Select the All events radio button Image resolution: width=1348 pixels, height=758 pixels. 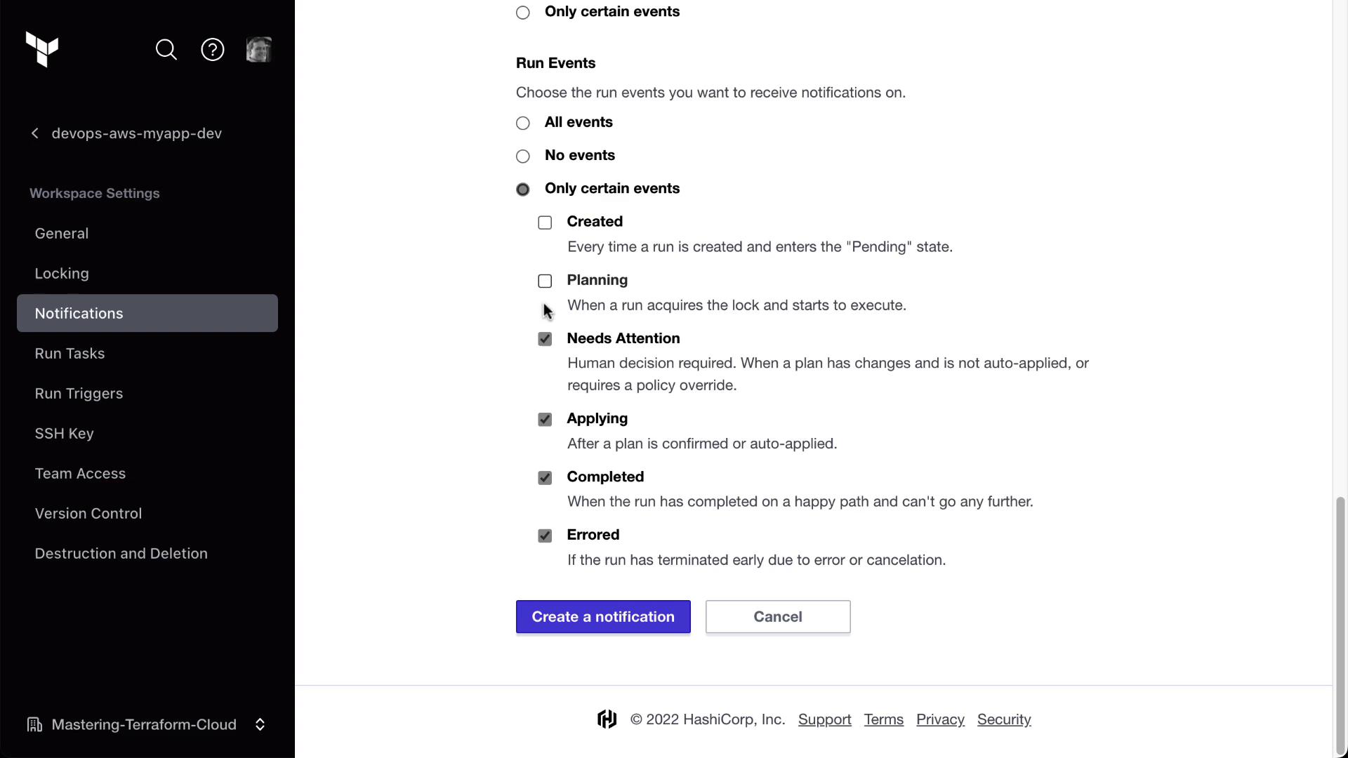click(x=523, y=124)
